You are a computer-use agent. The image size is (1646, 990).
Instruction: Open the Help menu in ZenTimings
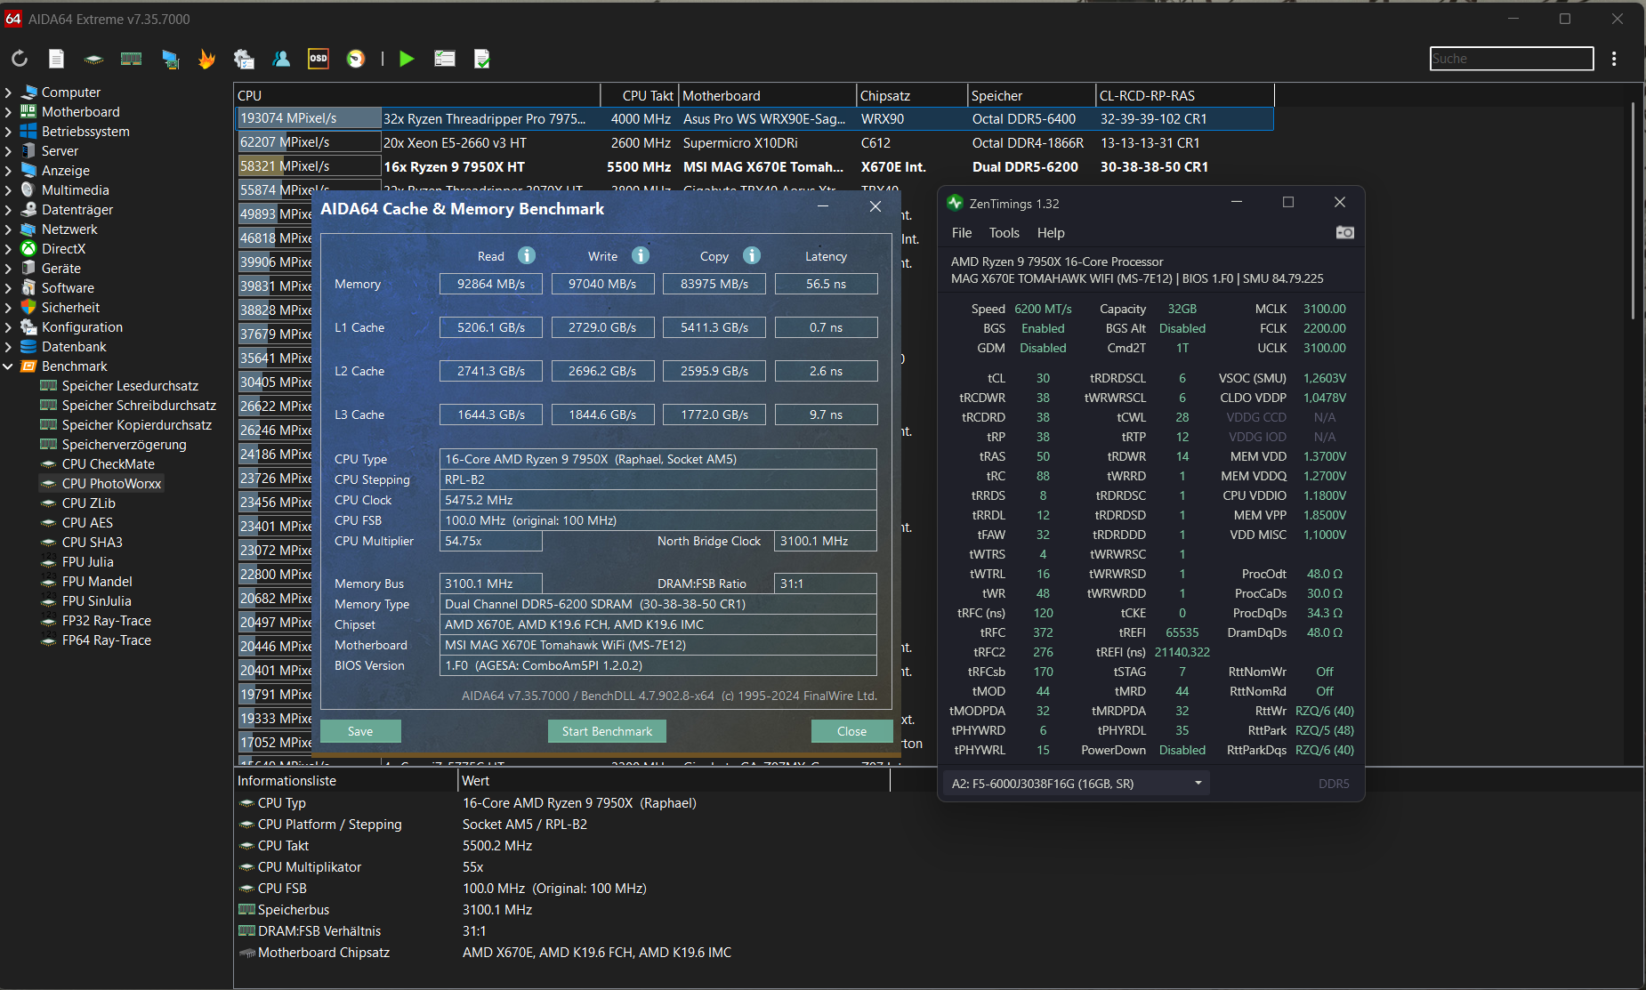point(1051,233)
